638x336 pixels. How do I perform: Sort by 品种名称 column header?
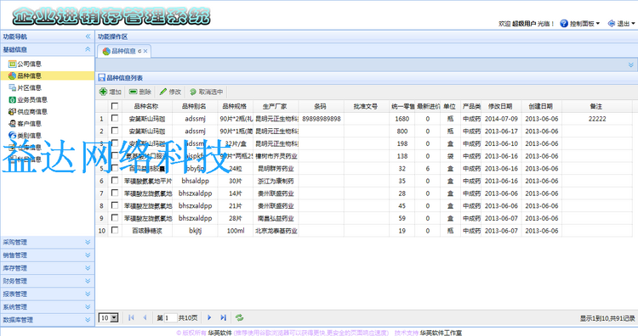pyautogui.click(x=146, y=106)
